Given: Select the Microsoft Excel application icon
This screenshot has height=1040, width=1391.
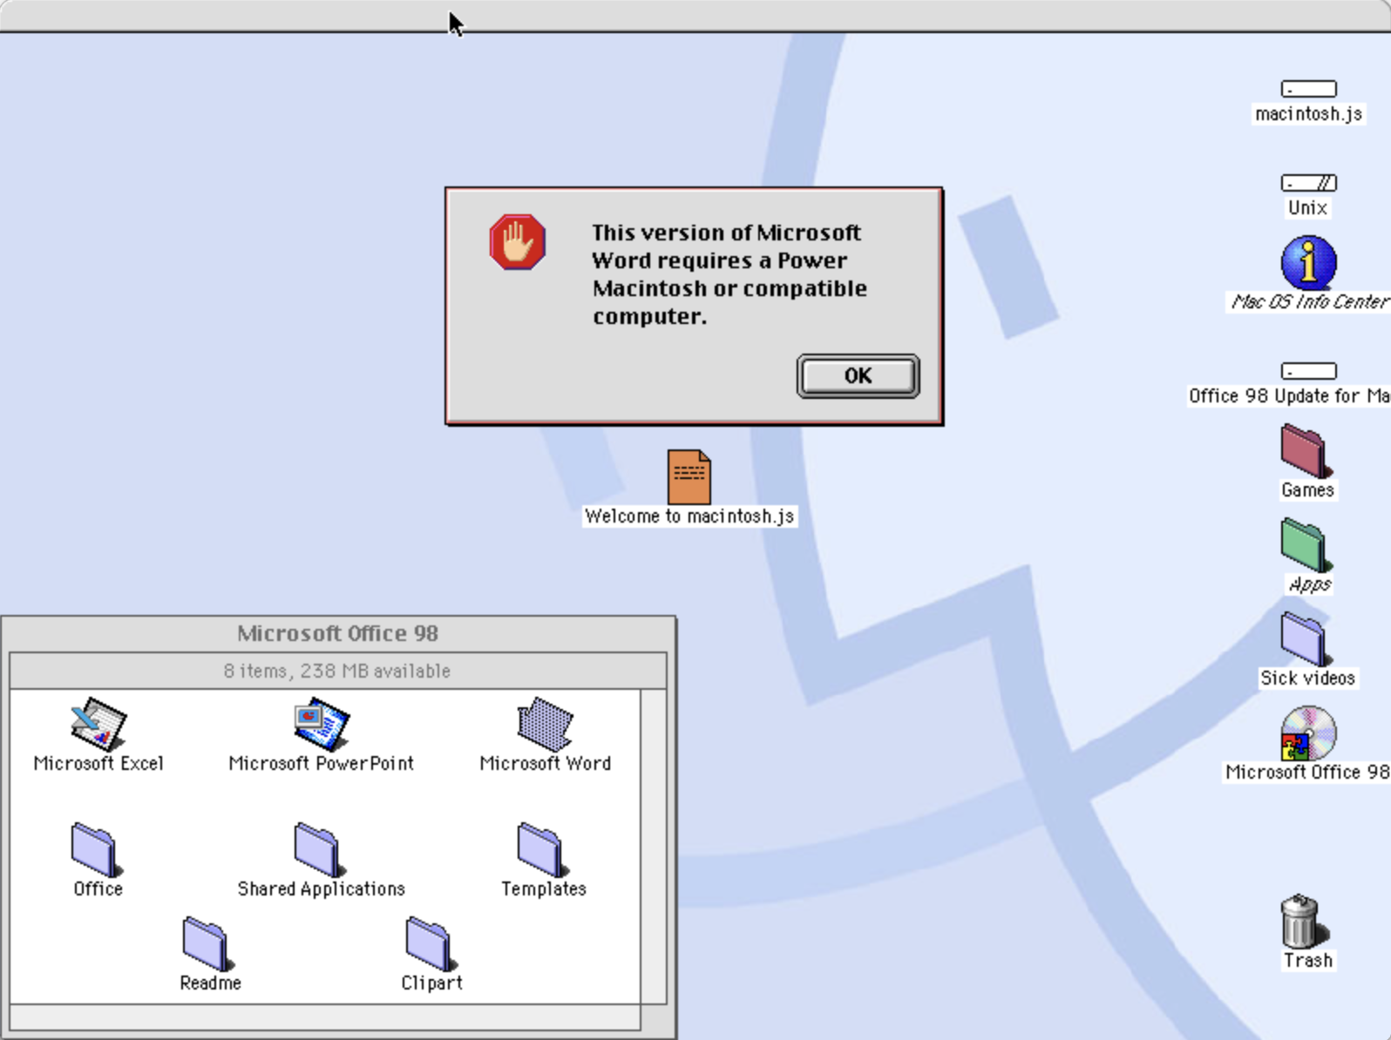Looking at the screenshot, I should [98, 723].
